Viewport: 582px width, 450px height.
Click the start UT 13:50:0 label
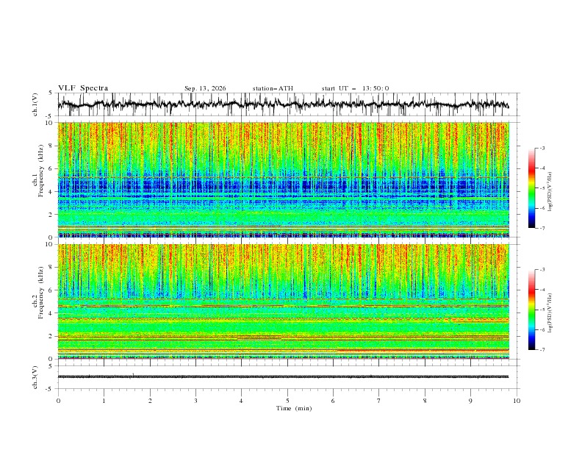(x=355, y=88)
